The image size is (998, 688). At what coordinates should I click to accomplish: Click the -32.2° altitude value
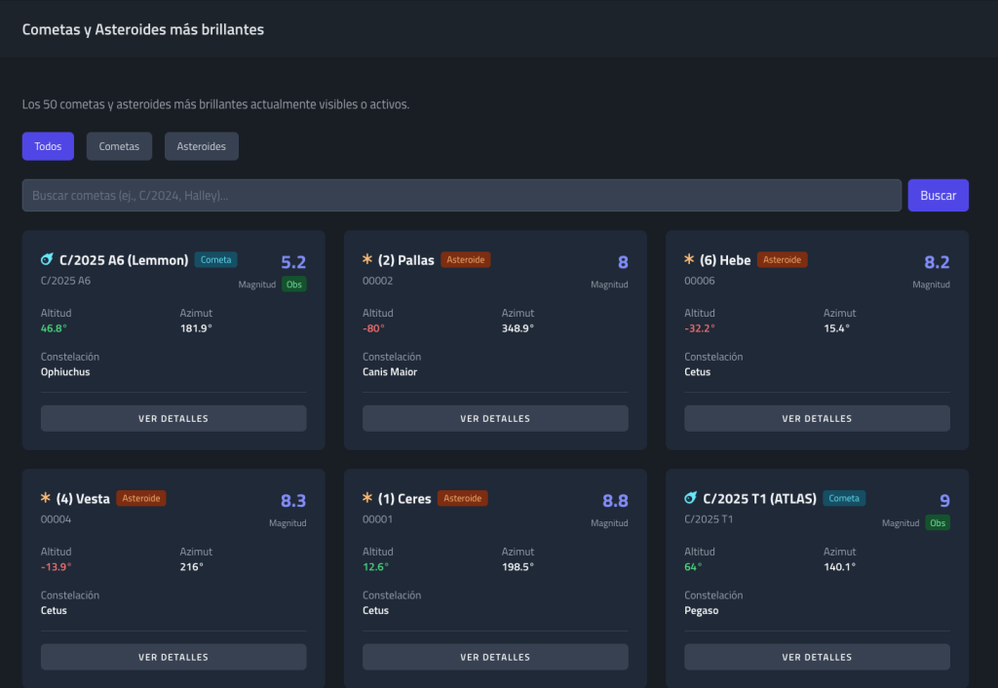[x=700, y=328]
